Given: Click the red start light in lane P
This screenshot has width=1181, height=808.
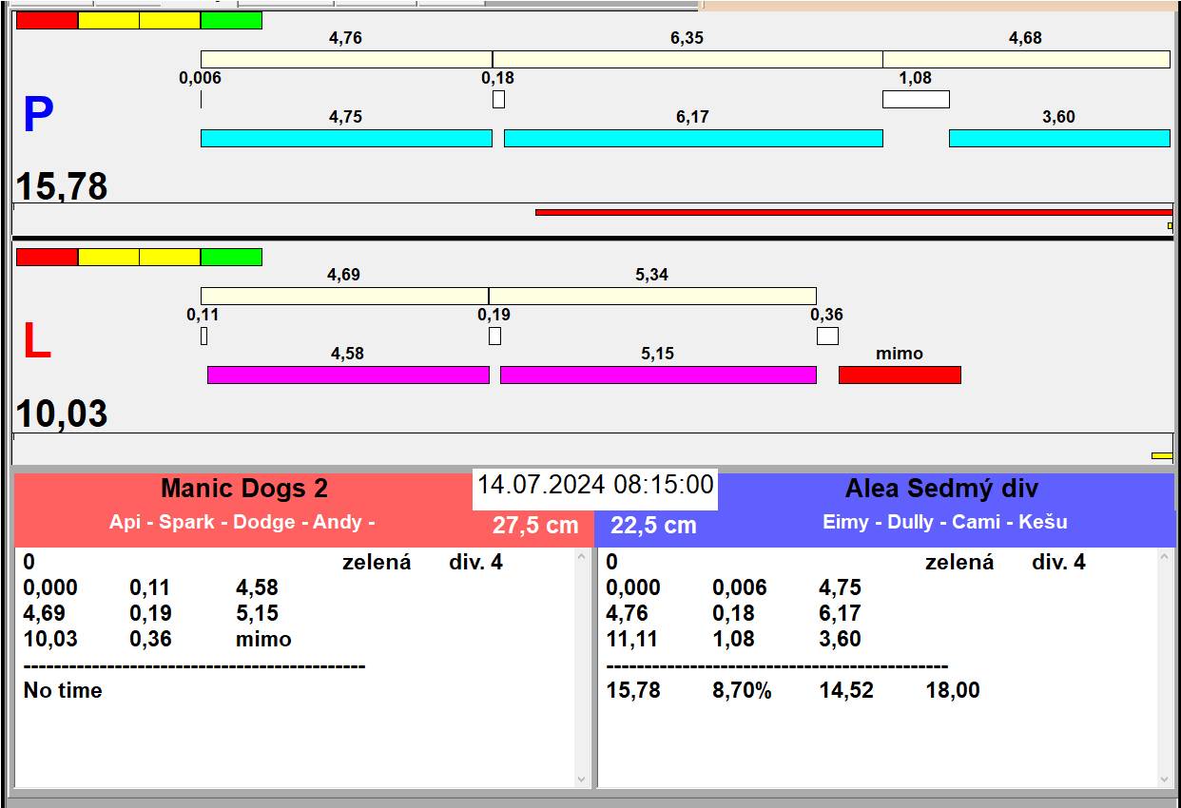Looking at the screenshot, I should tap(47, 20).
